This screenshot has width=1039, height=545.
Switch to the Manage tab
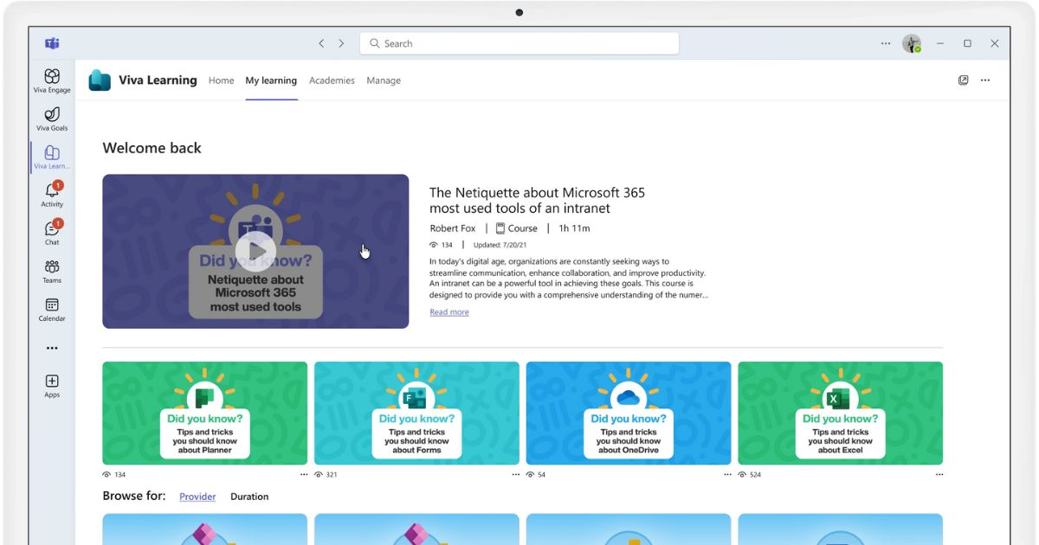383,80
